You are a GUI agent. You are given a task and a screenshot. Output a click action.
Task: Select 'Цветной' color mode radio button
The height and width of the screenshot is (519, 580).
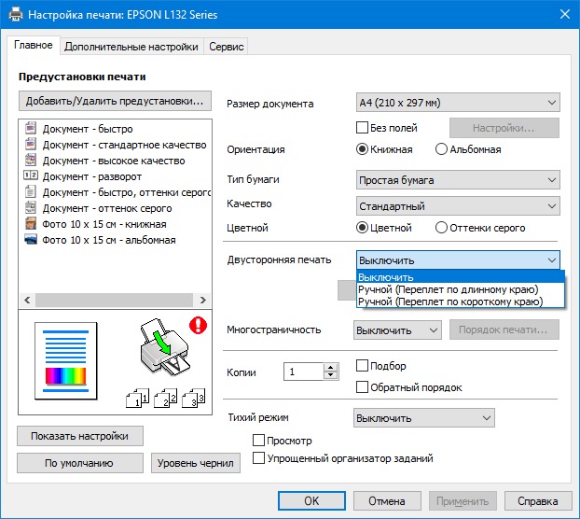click(x=362, y=228)
